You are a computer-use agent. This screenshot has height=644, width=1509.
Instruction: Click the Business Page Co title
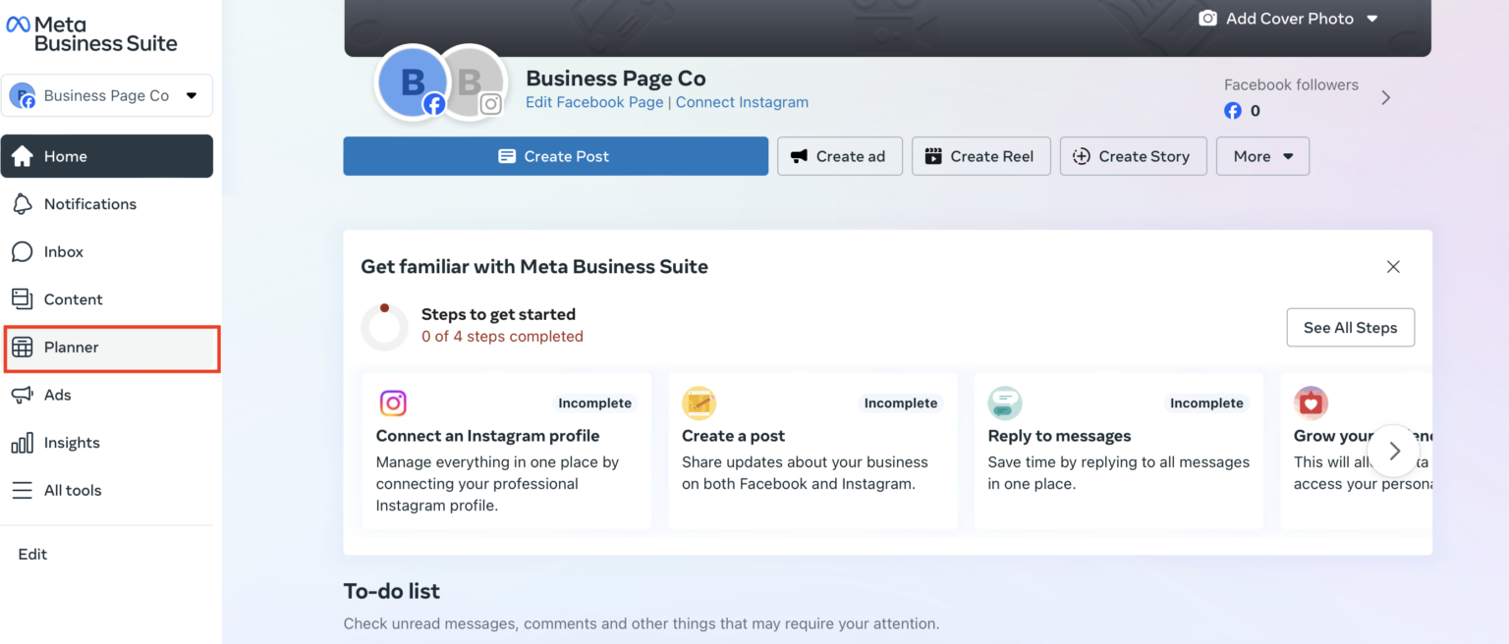click(616, 79)
